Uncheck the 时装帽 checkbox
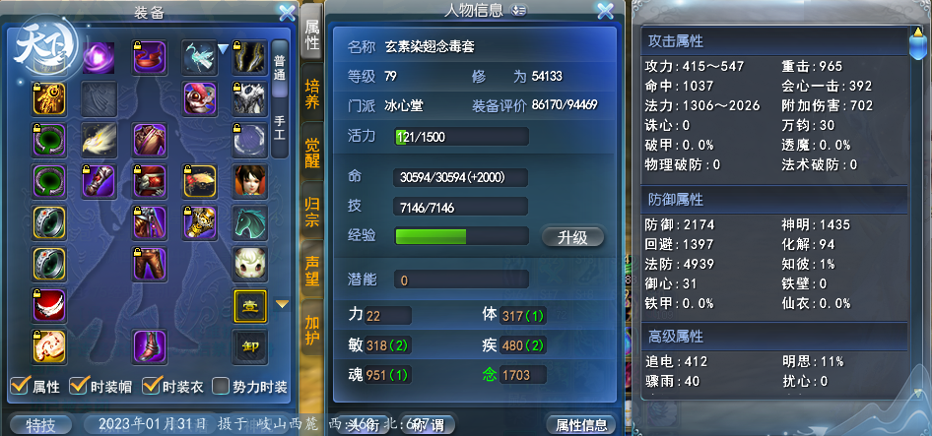Viewport: 932px width, 436px height. (79, 386)
